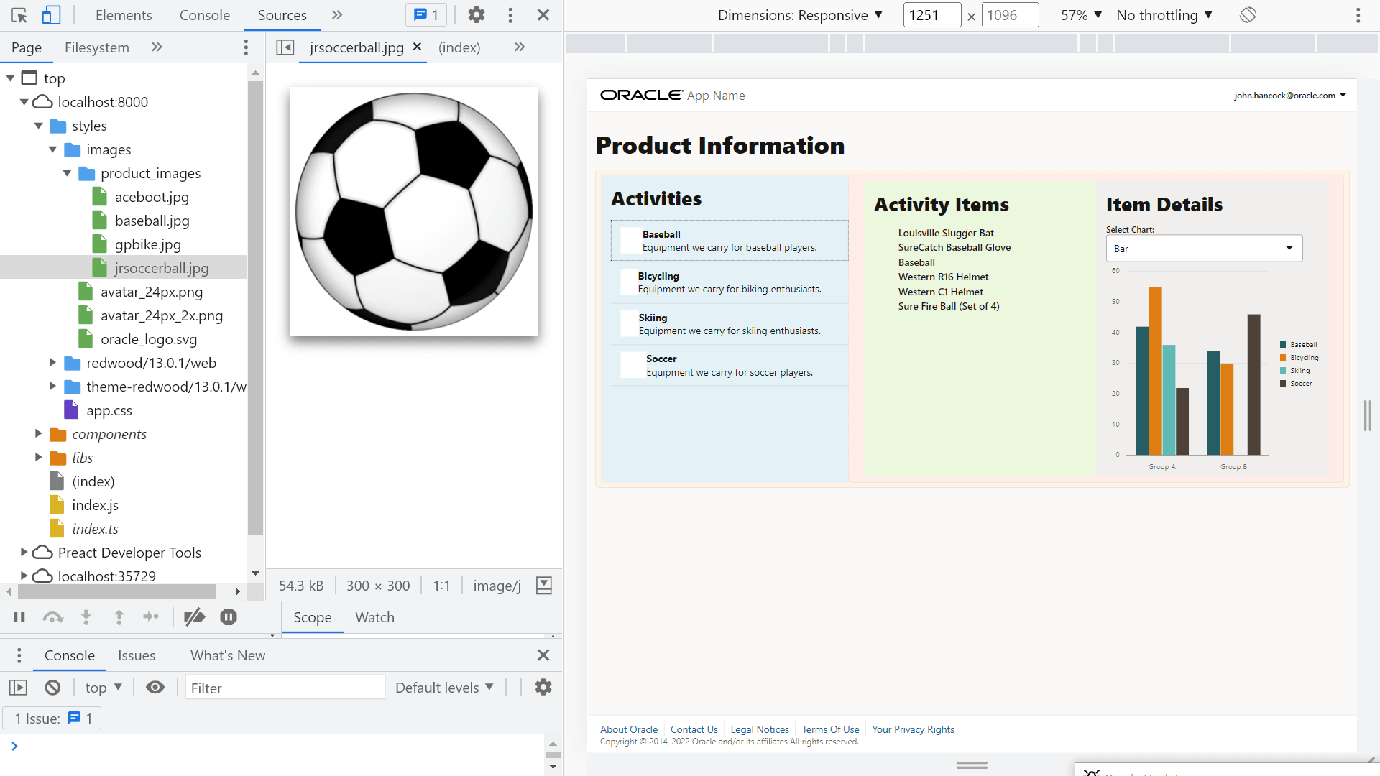Step over next function call
Screen dimensions: 1380x776
point(52,616)
